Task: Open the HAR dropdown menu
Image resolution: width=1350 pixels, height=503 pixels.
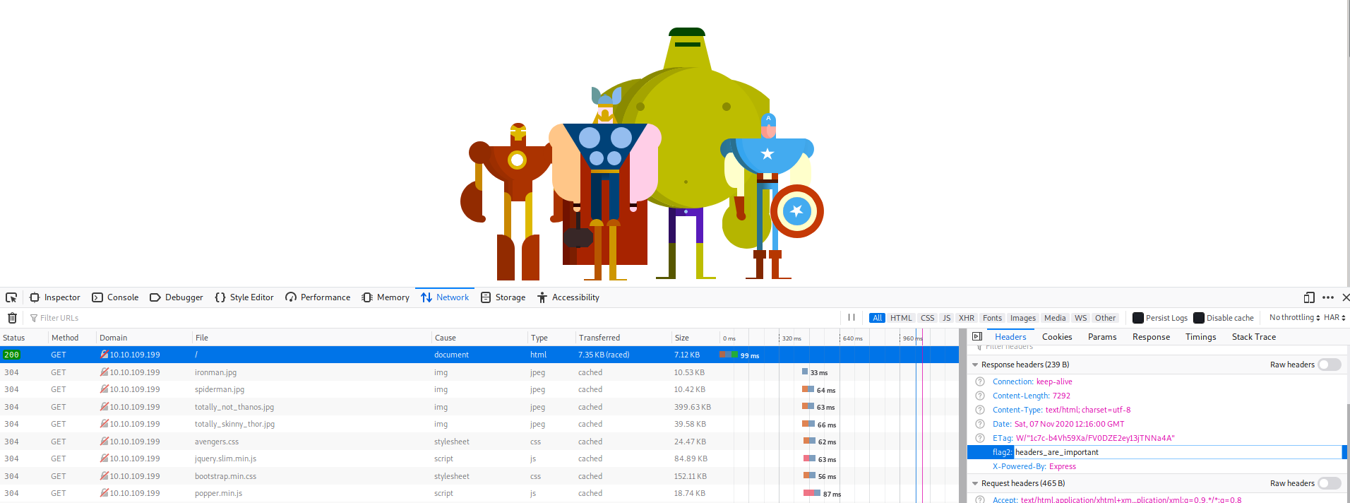Action: (1334, 318)
